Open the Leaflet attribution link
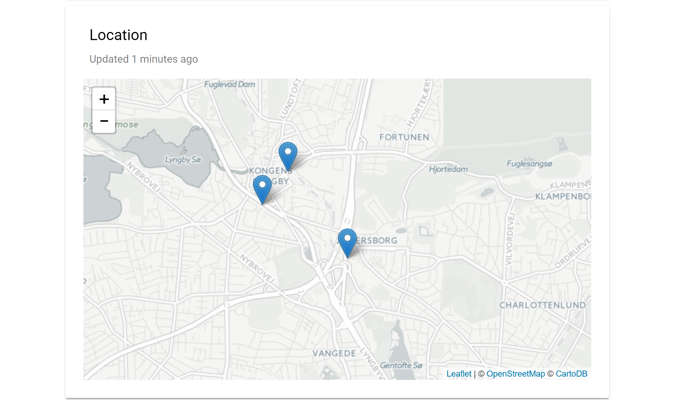Viewport: 675px width, 404px height. [x=459, y=374]
